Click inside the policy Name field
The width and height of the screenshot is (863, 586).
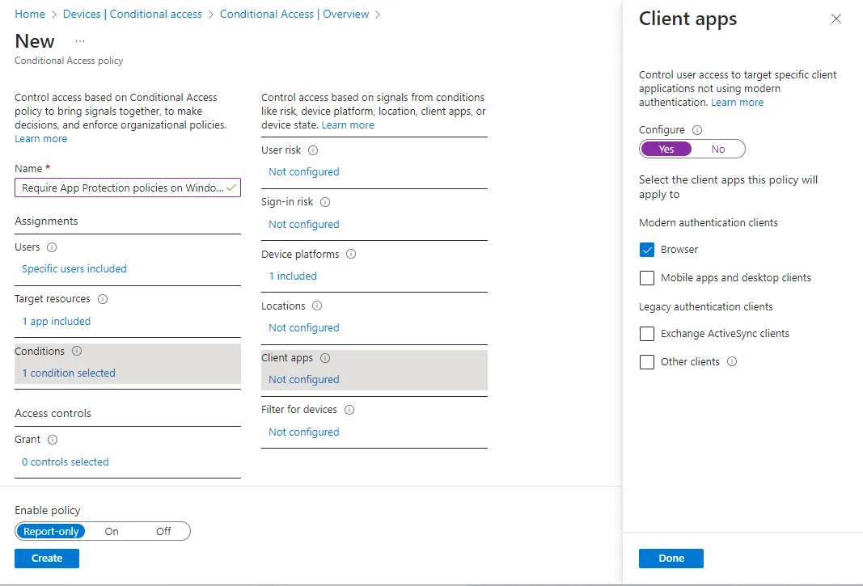(x=121, y=188)
